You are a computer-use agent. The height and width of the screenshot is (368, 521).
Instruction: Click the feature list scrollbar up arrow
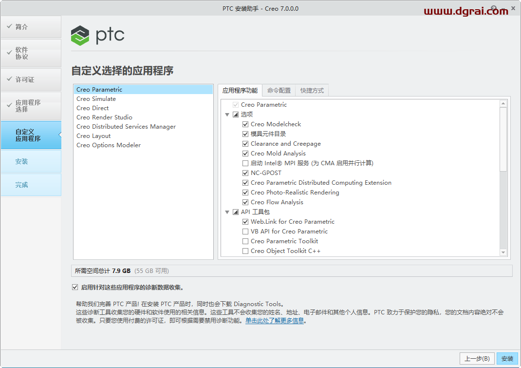click(503, 103)
